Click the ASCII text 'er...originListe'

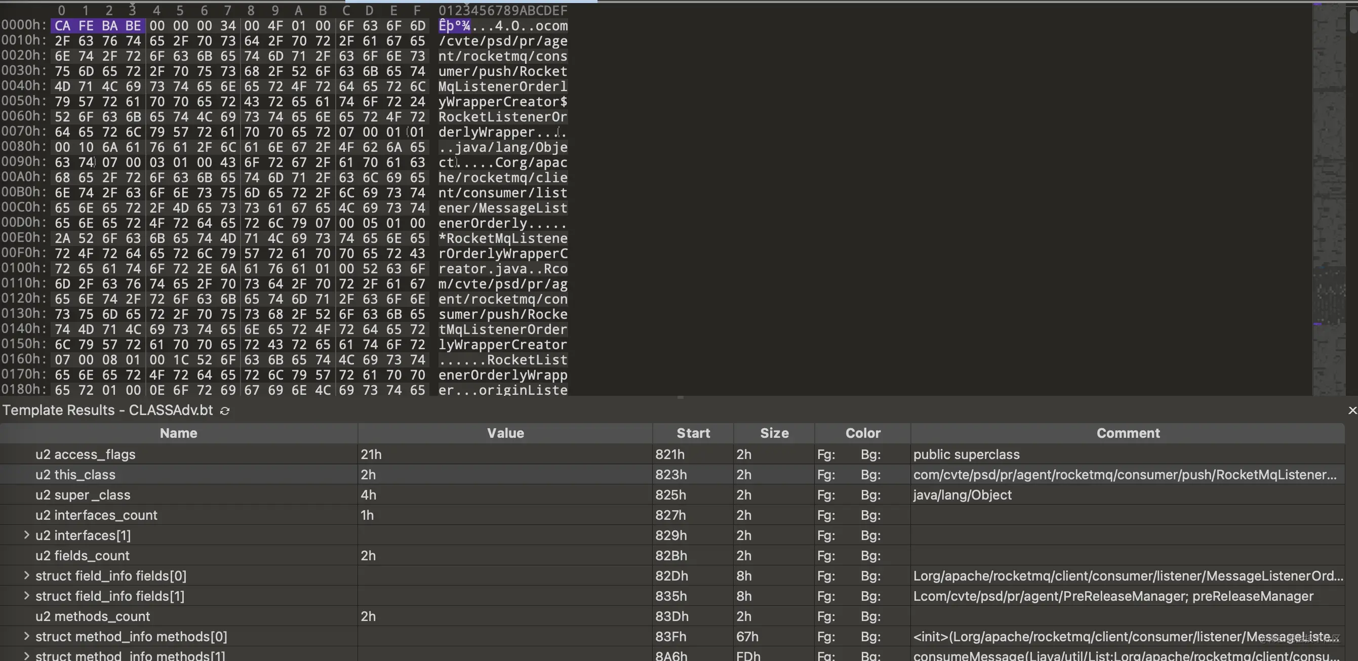pyautogui.click(x=503, y=390)
